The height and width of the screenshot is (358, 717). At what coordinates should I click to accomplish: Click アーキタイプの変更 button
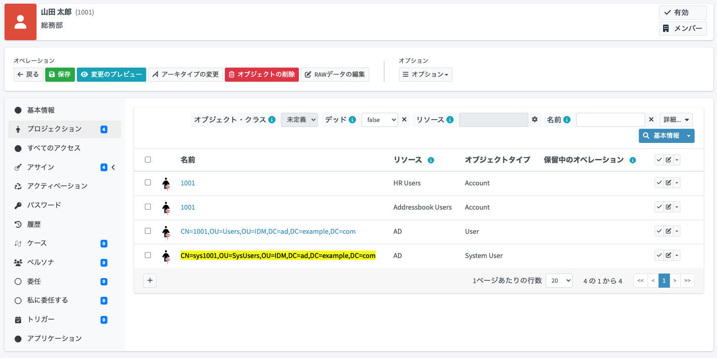pos(186,74)
